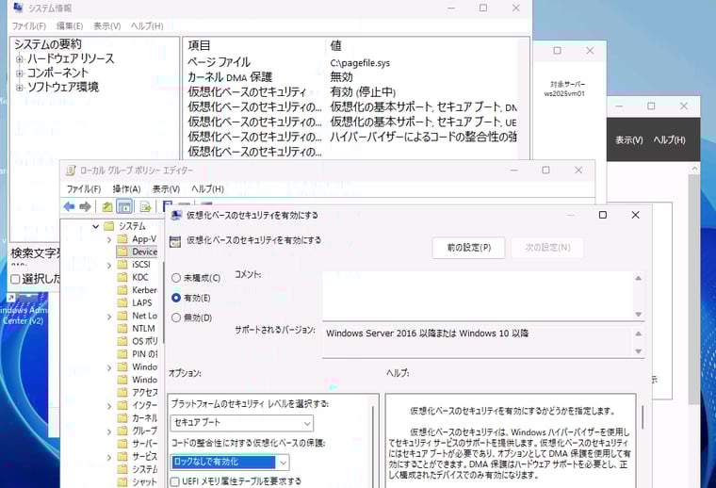Open the ロックなしで有効化 code integrity dropdown
Image resolution: width=716 pixels, height=488 pixels.
point(230,462)
